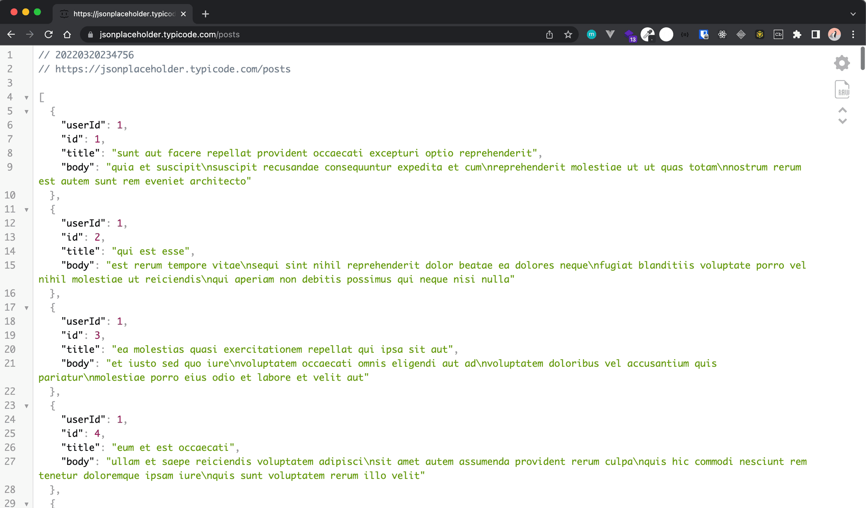
Task: Open the Vue devtools extension
Action: [610, 34]
